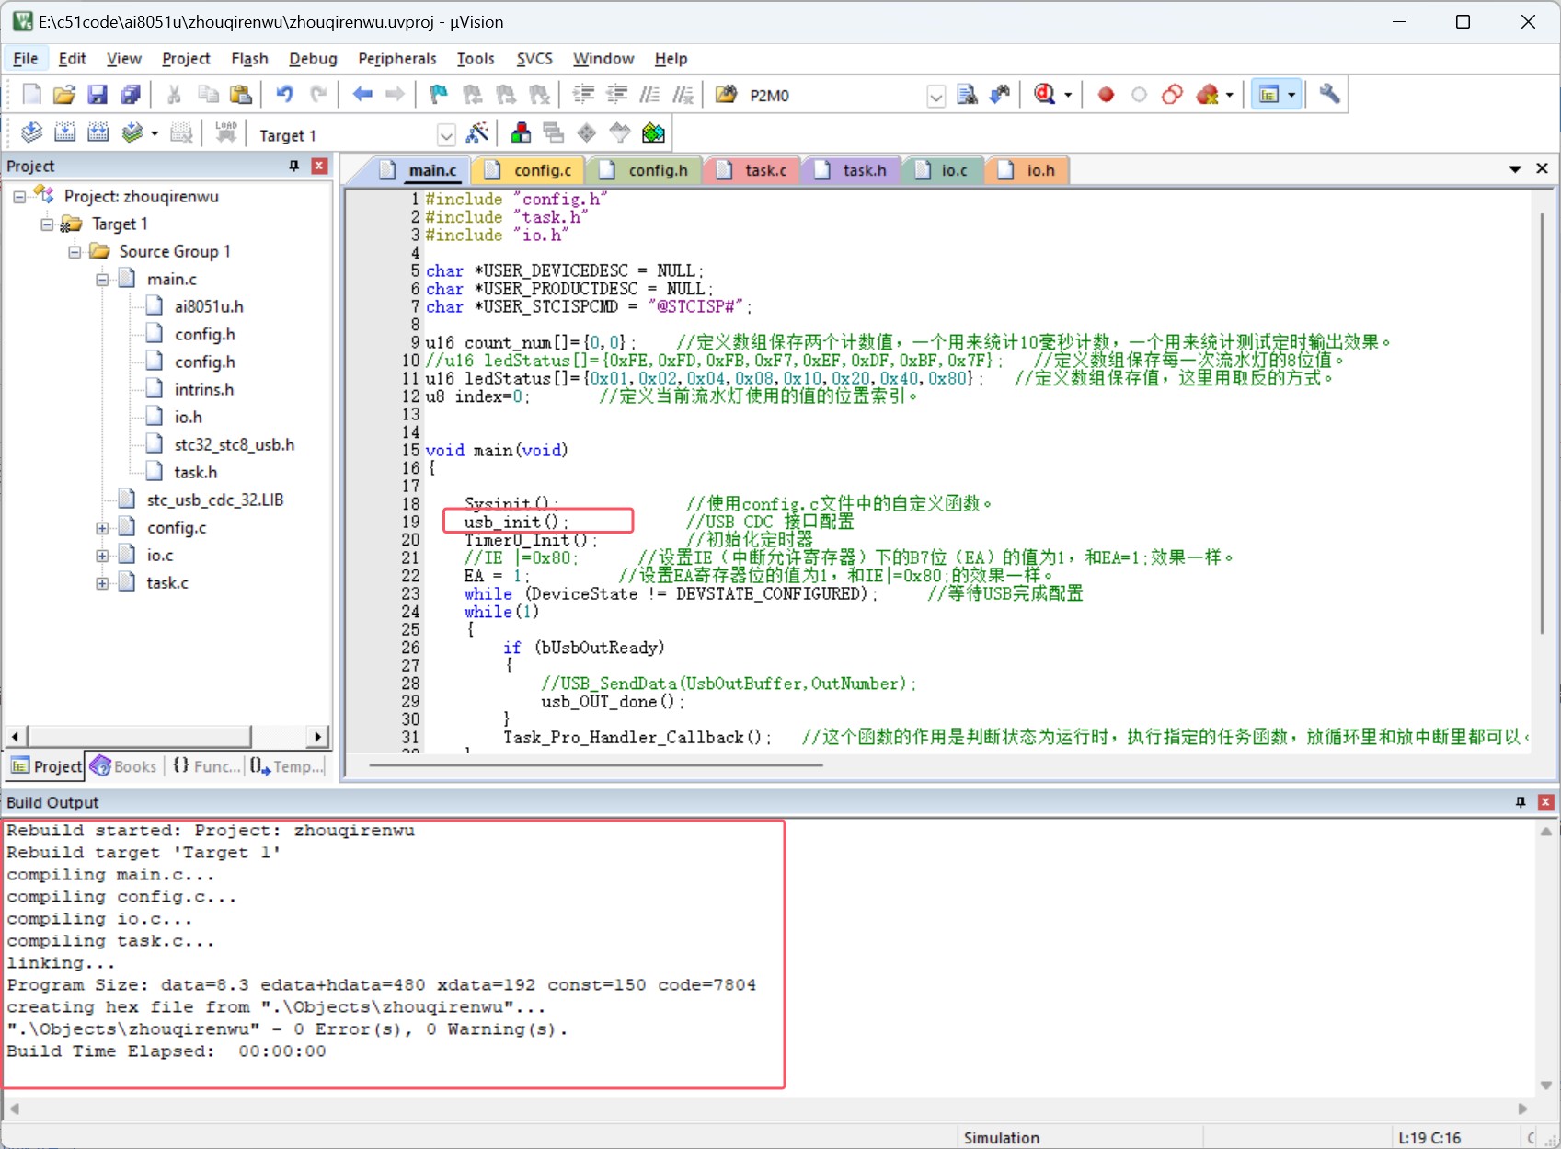Open the Peripherals menu

coord(397,59)
